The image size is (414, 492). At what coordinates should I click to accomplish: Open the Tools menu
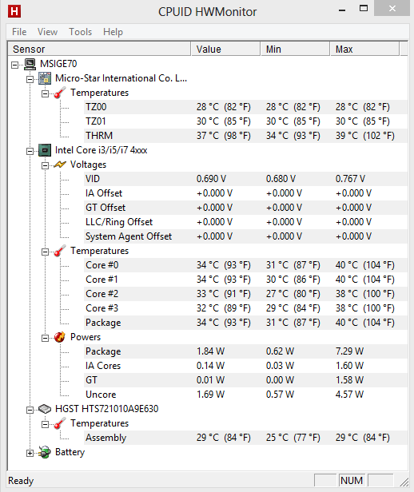[x=81, y=32]
